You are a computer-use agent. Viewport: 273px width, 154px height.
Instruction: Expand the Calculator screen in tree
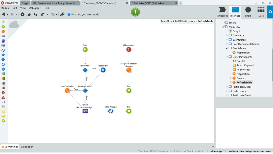(227, 36)
